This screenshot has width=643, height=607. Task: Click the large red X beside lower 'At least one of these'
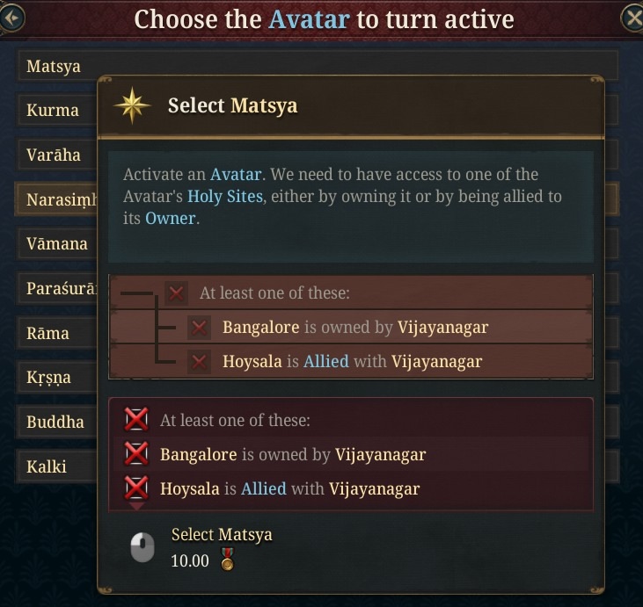point(136,419)
